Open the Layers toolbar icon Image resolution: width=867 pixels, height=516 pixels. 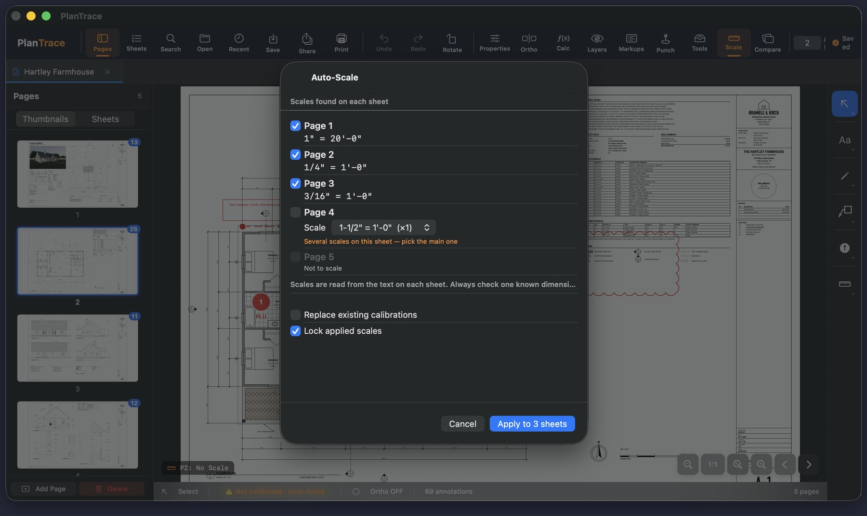click(597, 42)
